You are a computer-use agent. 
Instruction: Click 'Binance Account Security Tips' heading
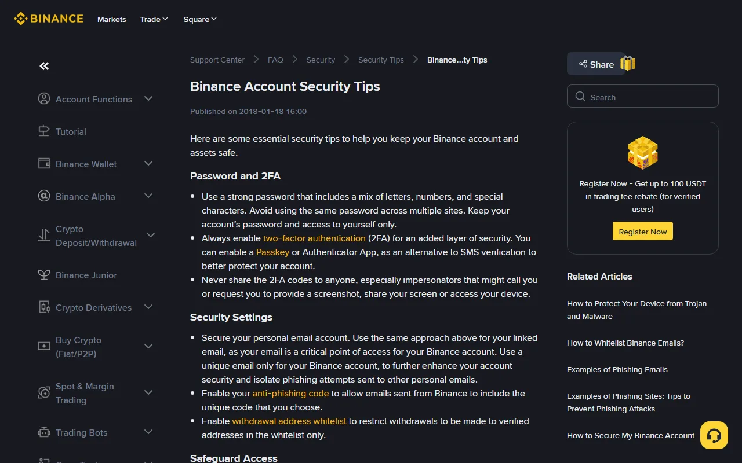coord(285,86)
